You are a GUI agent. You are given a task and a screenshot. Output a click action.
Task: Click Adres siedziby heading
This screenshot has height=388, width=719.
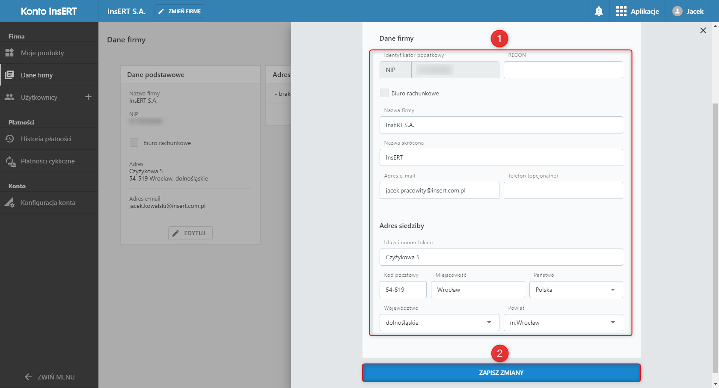coord(401,225)
